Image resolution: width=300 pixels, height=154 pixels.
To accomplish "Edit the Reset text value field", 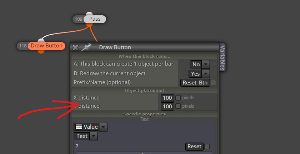I will [194, 147].
